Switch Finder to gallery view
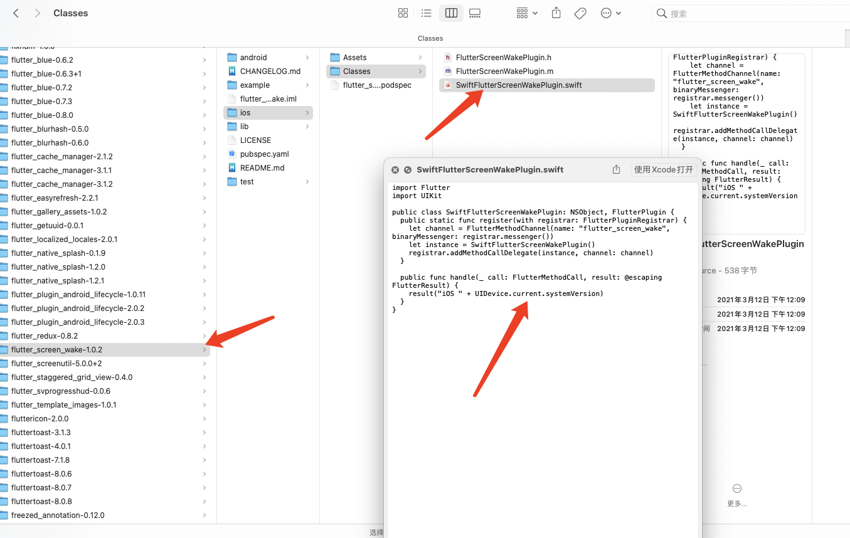The width and height of the screenshot is (850, 538). [x=475, y=13]
